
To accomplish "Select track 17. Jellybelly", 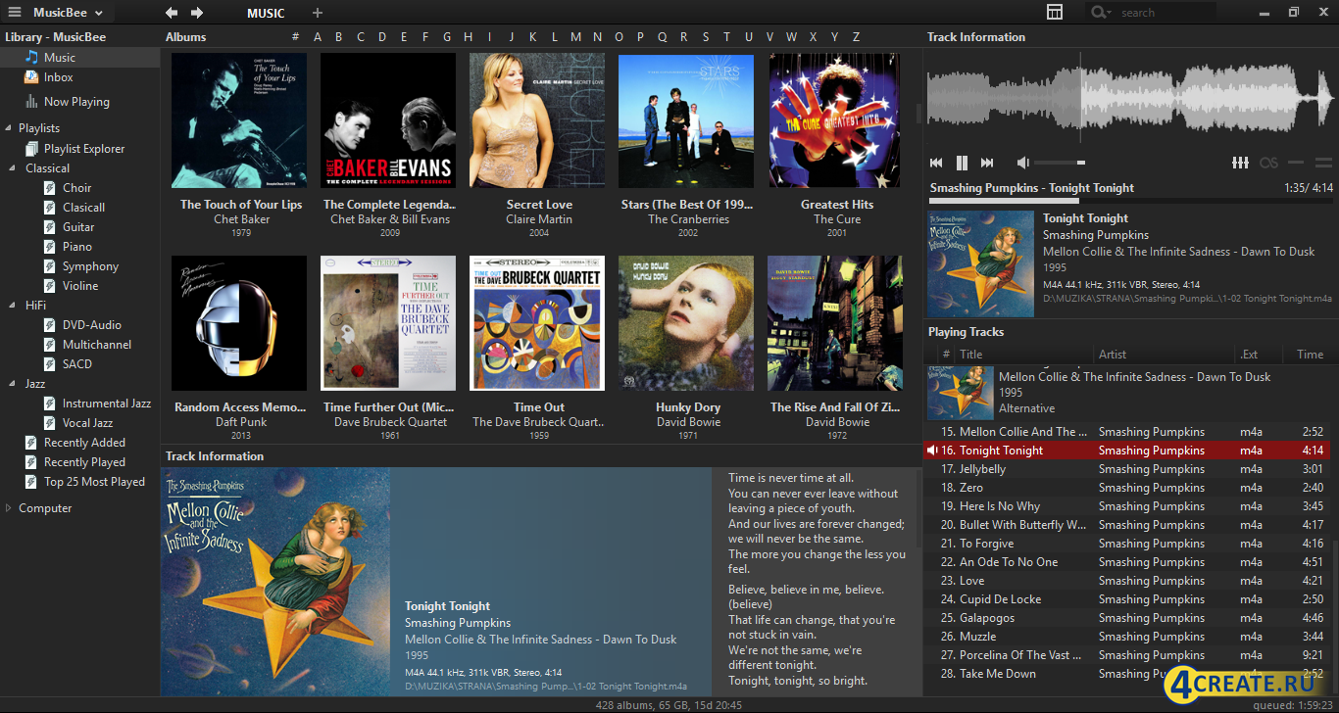I will pyautogui.click(x=1127, y=469).
